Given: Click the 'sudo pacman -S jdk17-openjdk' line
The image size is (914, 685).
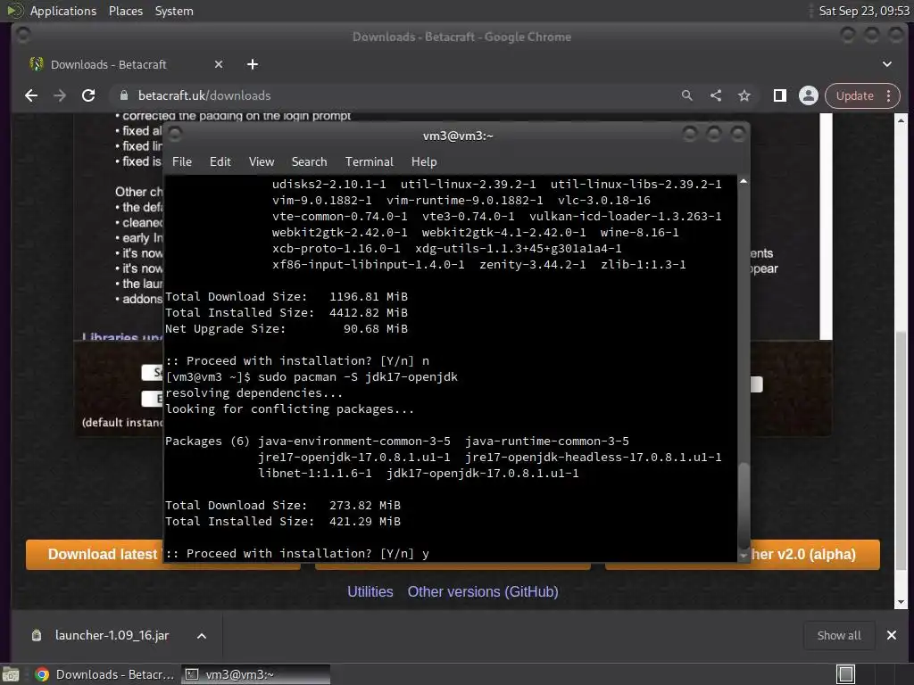Looking at the screenshot, I should [312, 377].
